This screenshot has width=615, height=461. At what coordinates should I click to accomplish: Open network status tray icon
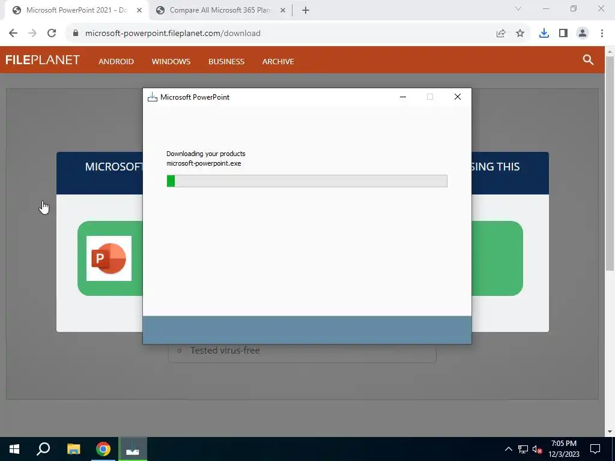(x=523, y=449)
